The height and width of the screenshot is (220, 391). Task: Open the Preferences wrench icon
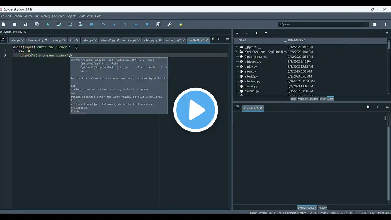[x=170, y=24]
